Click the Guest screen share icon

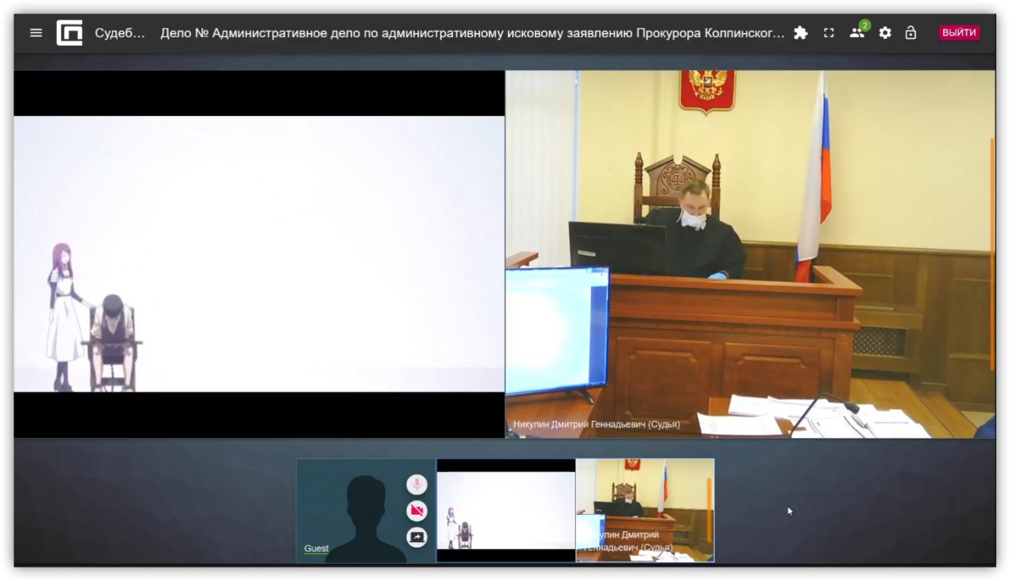point(417,537)
